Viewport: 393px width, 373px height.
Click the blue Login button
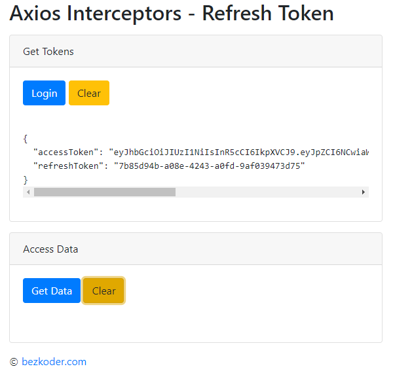coord(44,93)
